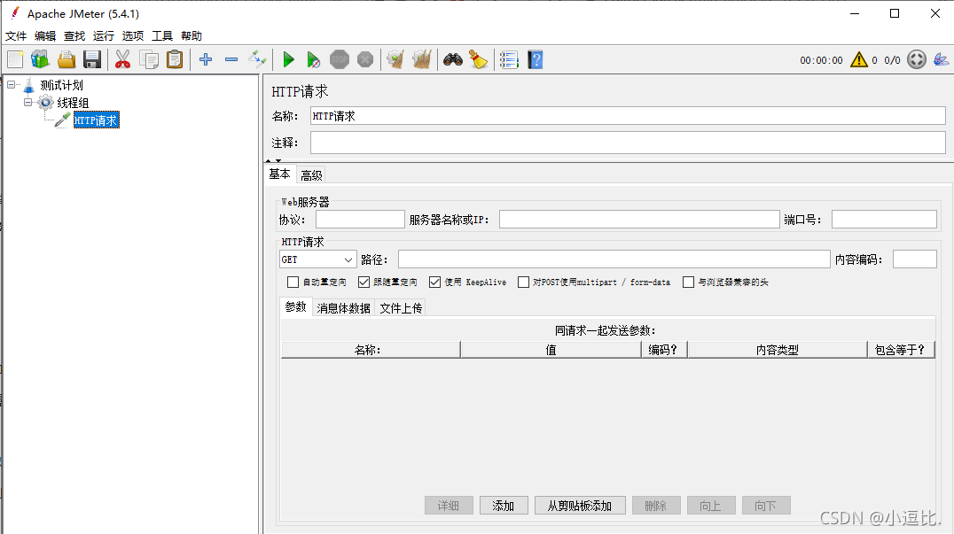
Task: Select HTTP请求 in the tree
Action: (x=96, y=120)
